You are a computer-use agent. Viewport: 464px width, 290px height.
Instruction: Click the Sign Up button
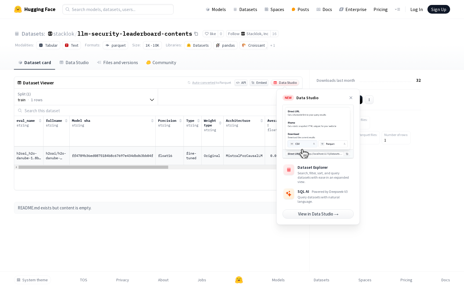(x=438, y=9)
